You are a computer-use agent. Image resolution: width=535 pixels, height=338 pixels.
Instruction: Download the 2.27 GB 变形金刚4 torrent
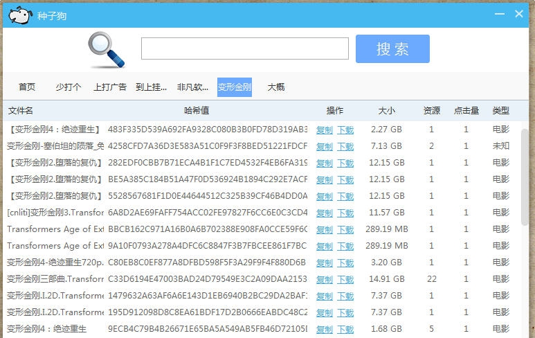tap(345, 130)
